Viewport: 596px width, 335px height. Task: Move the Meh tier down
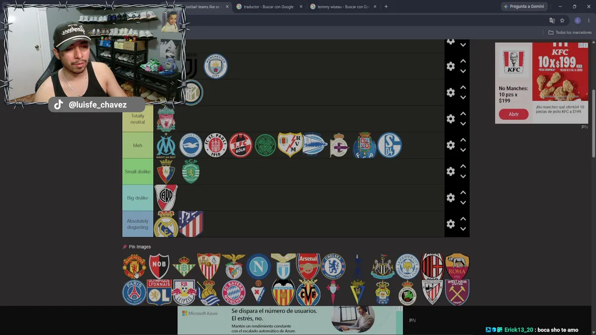pyautogui.click(x=463, y=150)
